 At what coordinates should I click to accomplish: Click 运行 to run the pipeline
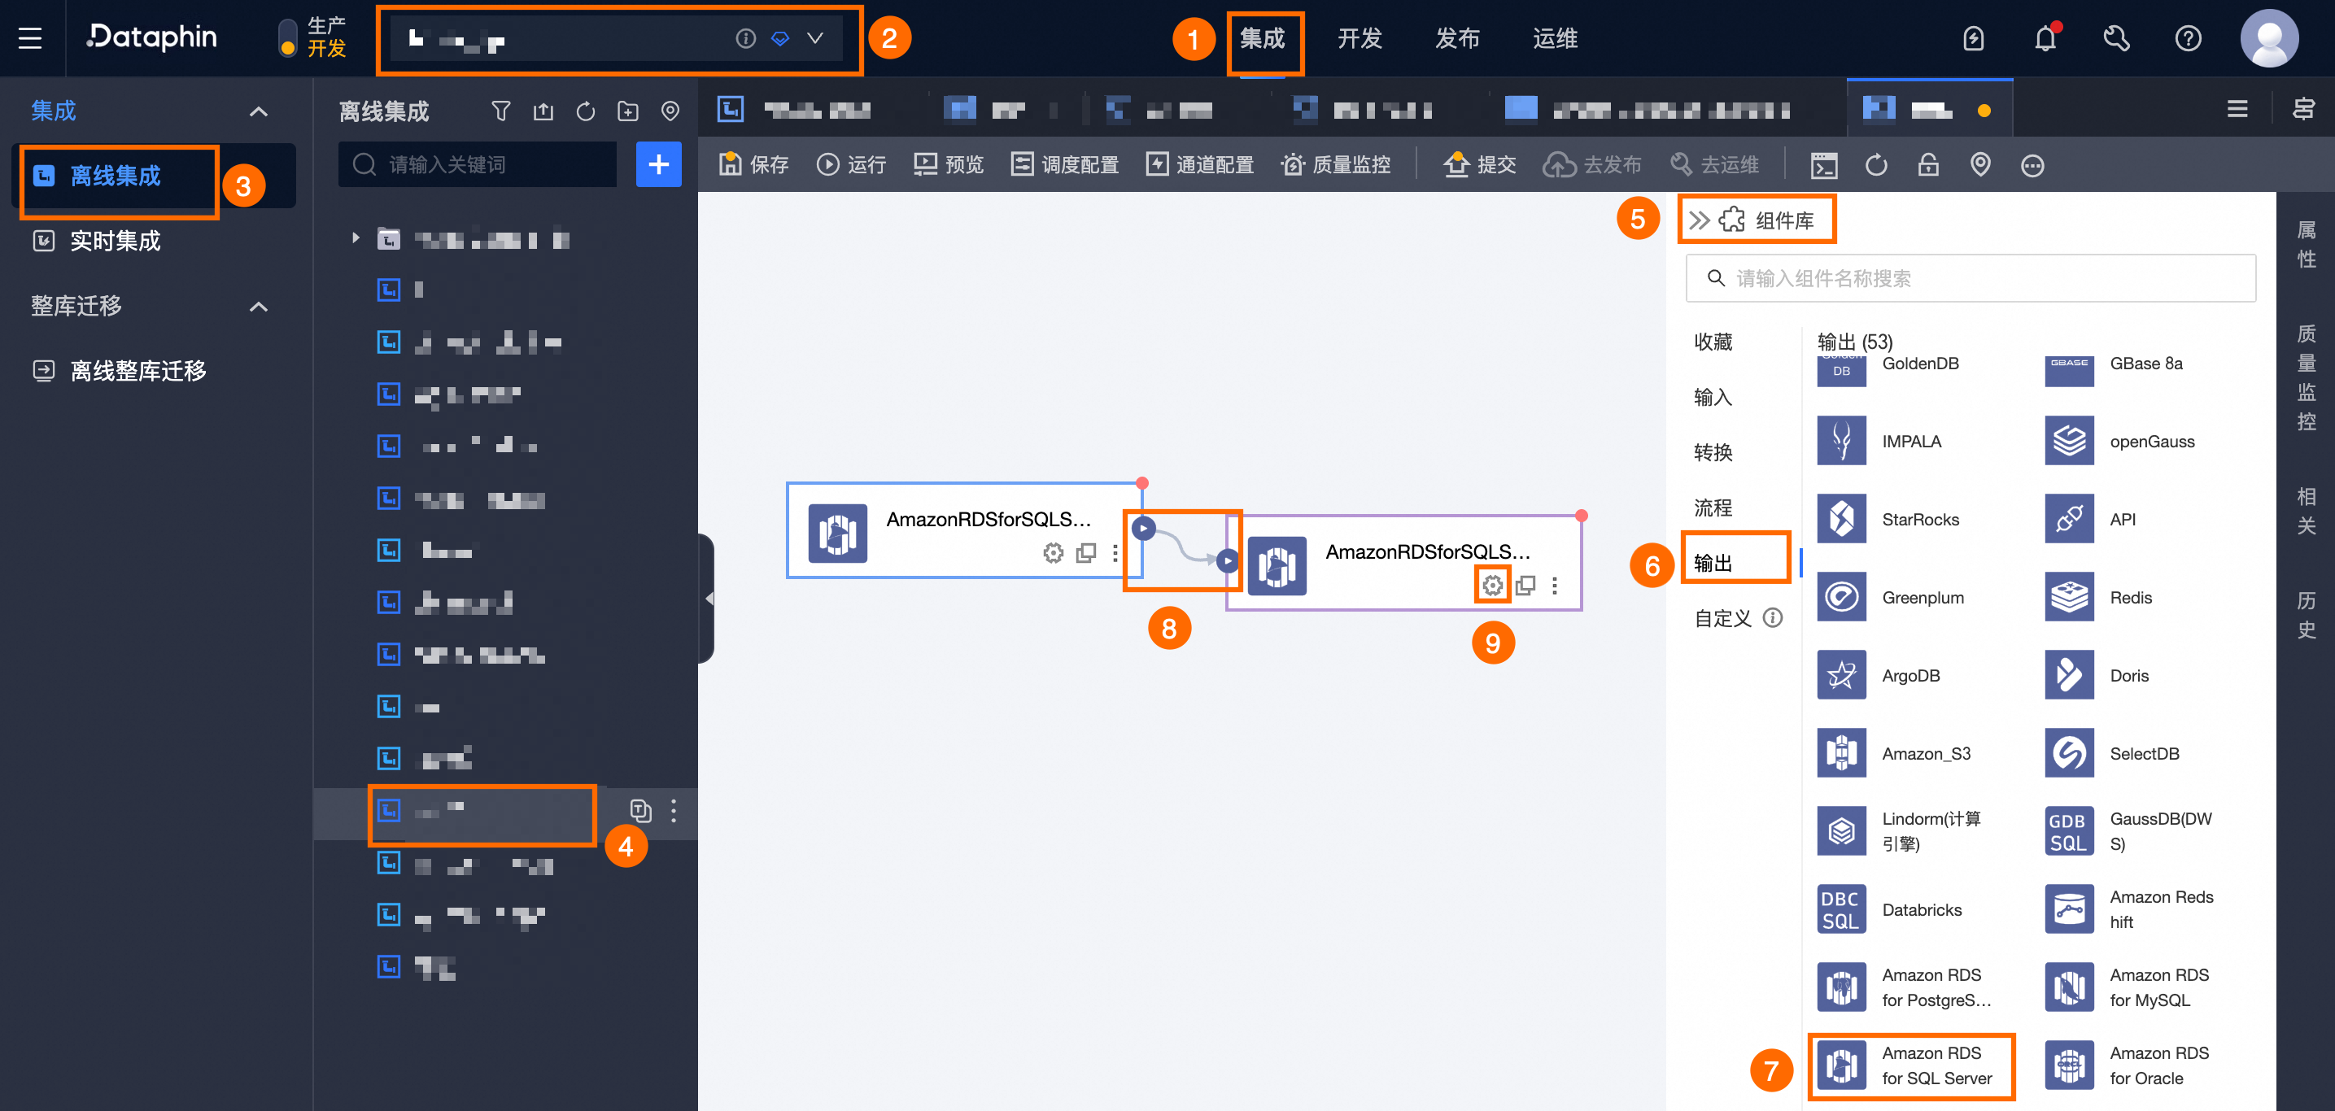pyautogui.click(x=851, y=164)
